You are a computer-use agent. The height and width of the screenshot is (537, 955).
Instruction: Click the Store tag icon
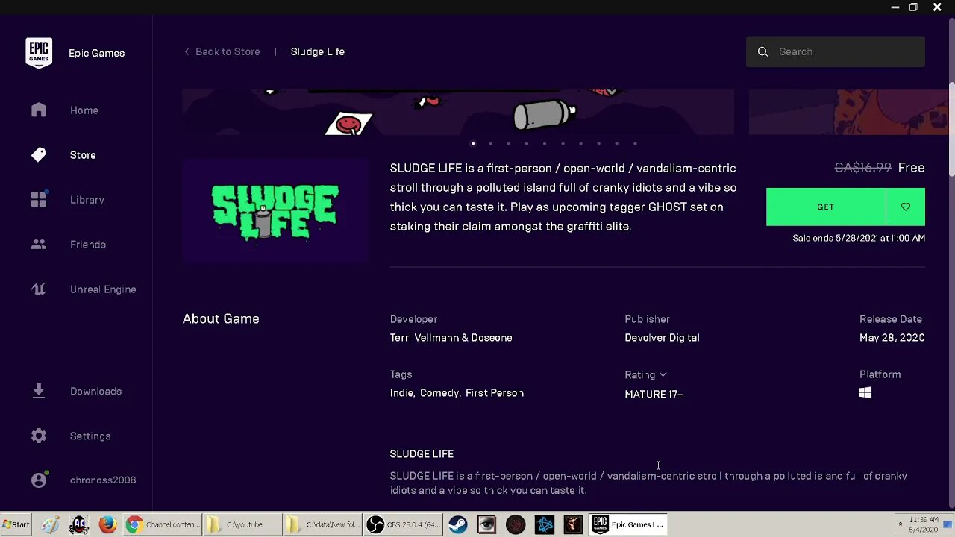39,154
